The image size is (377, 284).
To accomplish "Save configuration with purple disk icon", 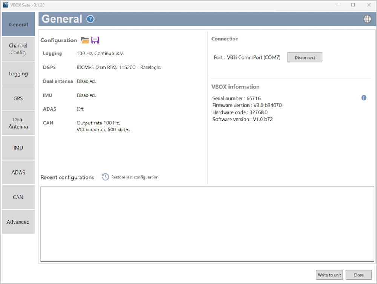I will point(95,40).
